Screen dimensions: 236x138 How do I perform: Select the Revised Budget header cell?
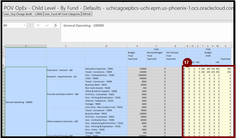pos(156,53)
